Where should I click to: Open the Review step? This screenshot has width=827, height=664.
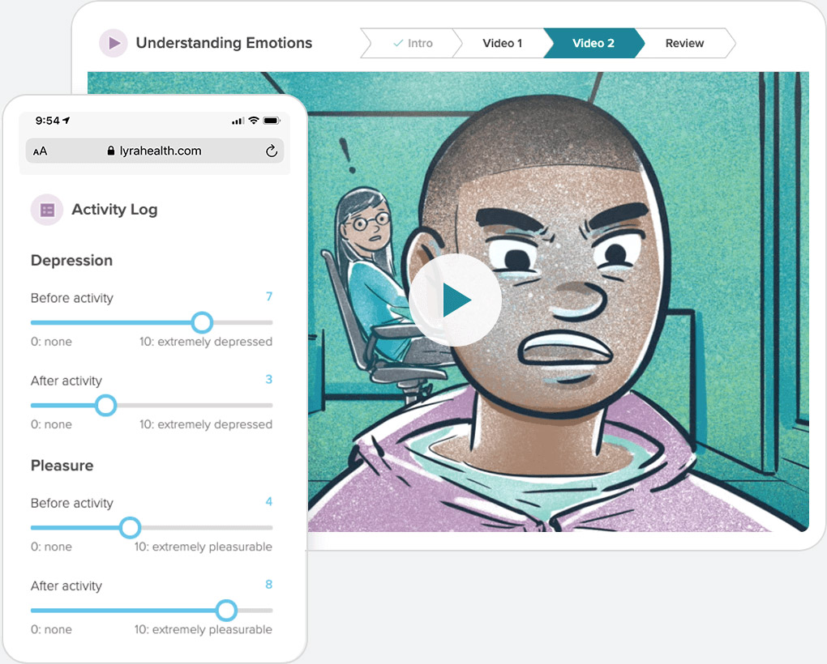point(684,43)
